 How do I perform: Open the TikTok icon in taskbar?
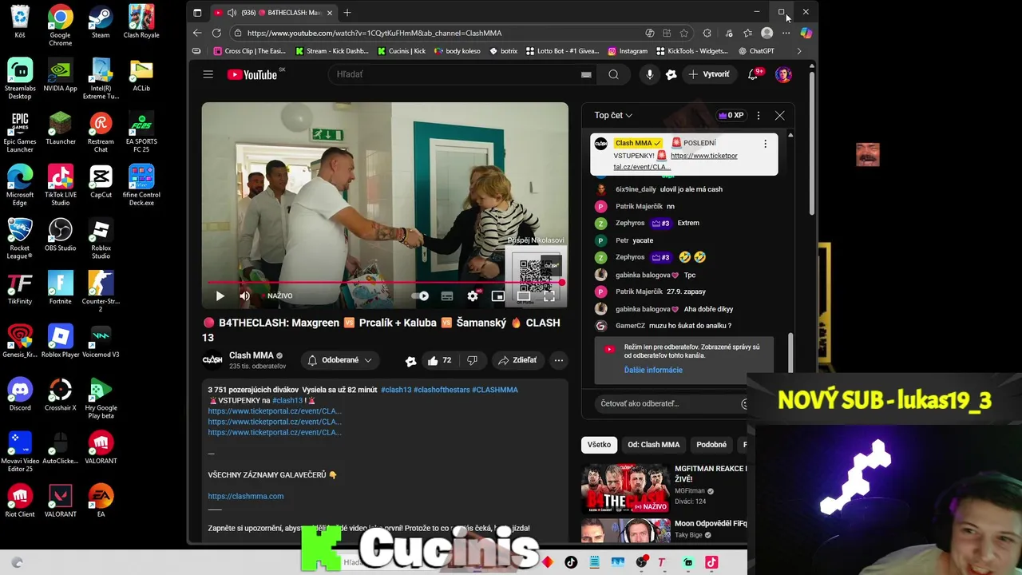[571, 562]
